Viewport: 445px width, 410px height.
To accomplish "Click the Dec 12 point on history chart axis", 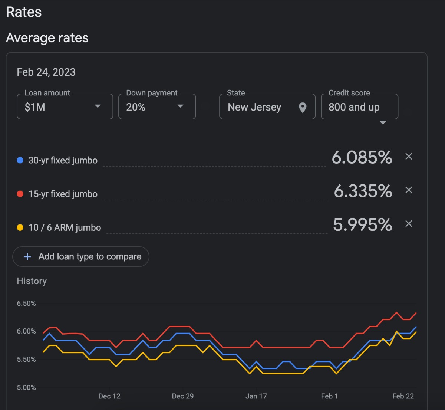I will (x=109, y=396).
